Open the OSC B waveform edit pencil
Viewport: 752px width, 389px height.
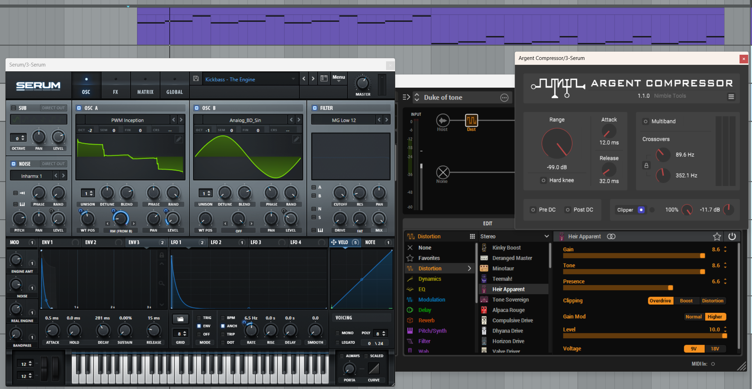point(296,139)
